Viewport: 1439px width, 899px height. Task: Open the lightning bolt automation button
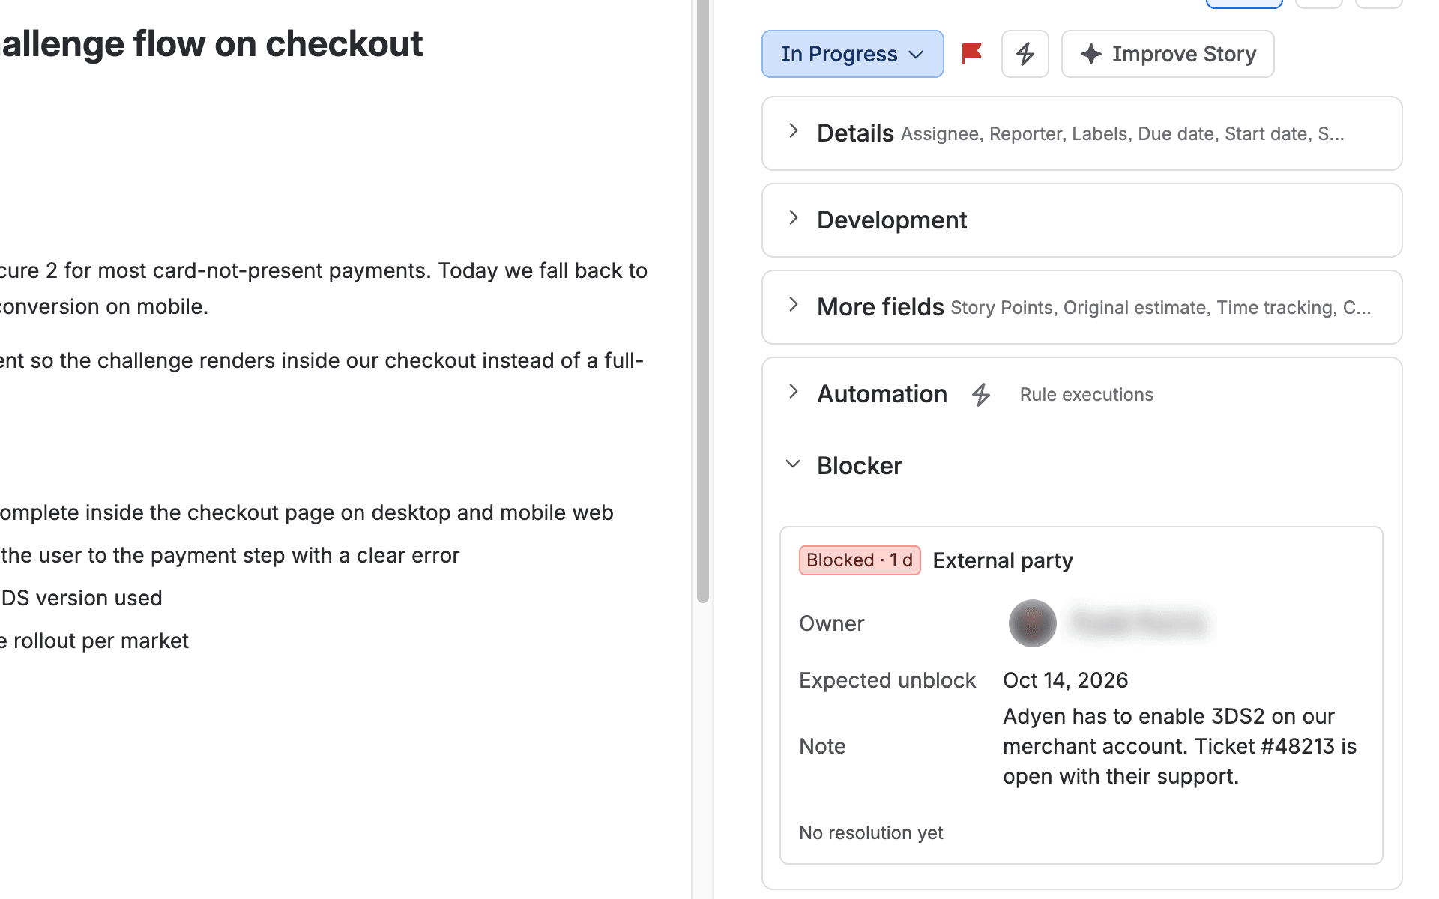tap(1025, 54)
